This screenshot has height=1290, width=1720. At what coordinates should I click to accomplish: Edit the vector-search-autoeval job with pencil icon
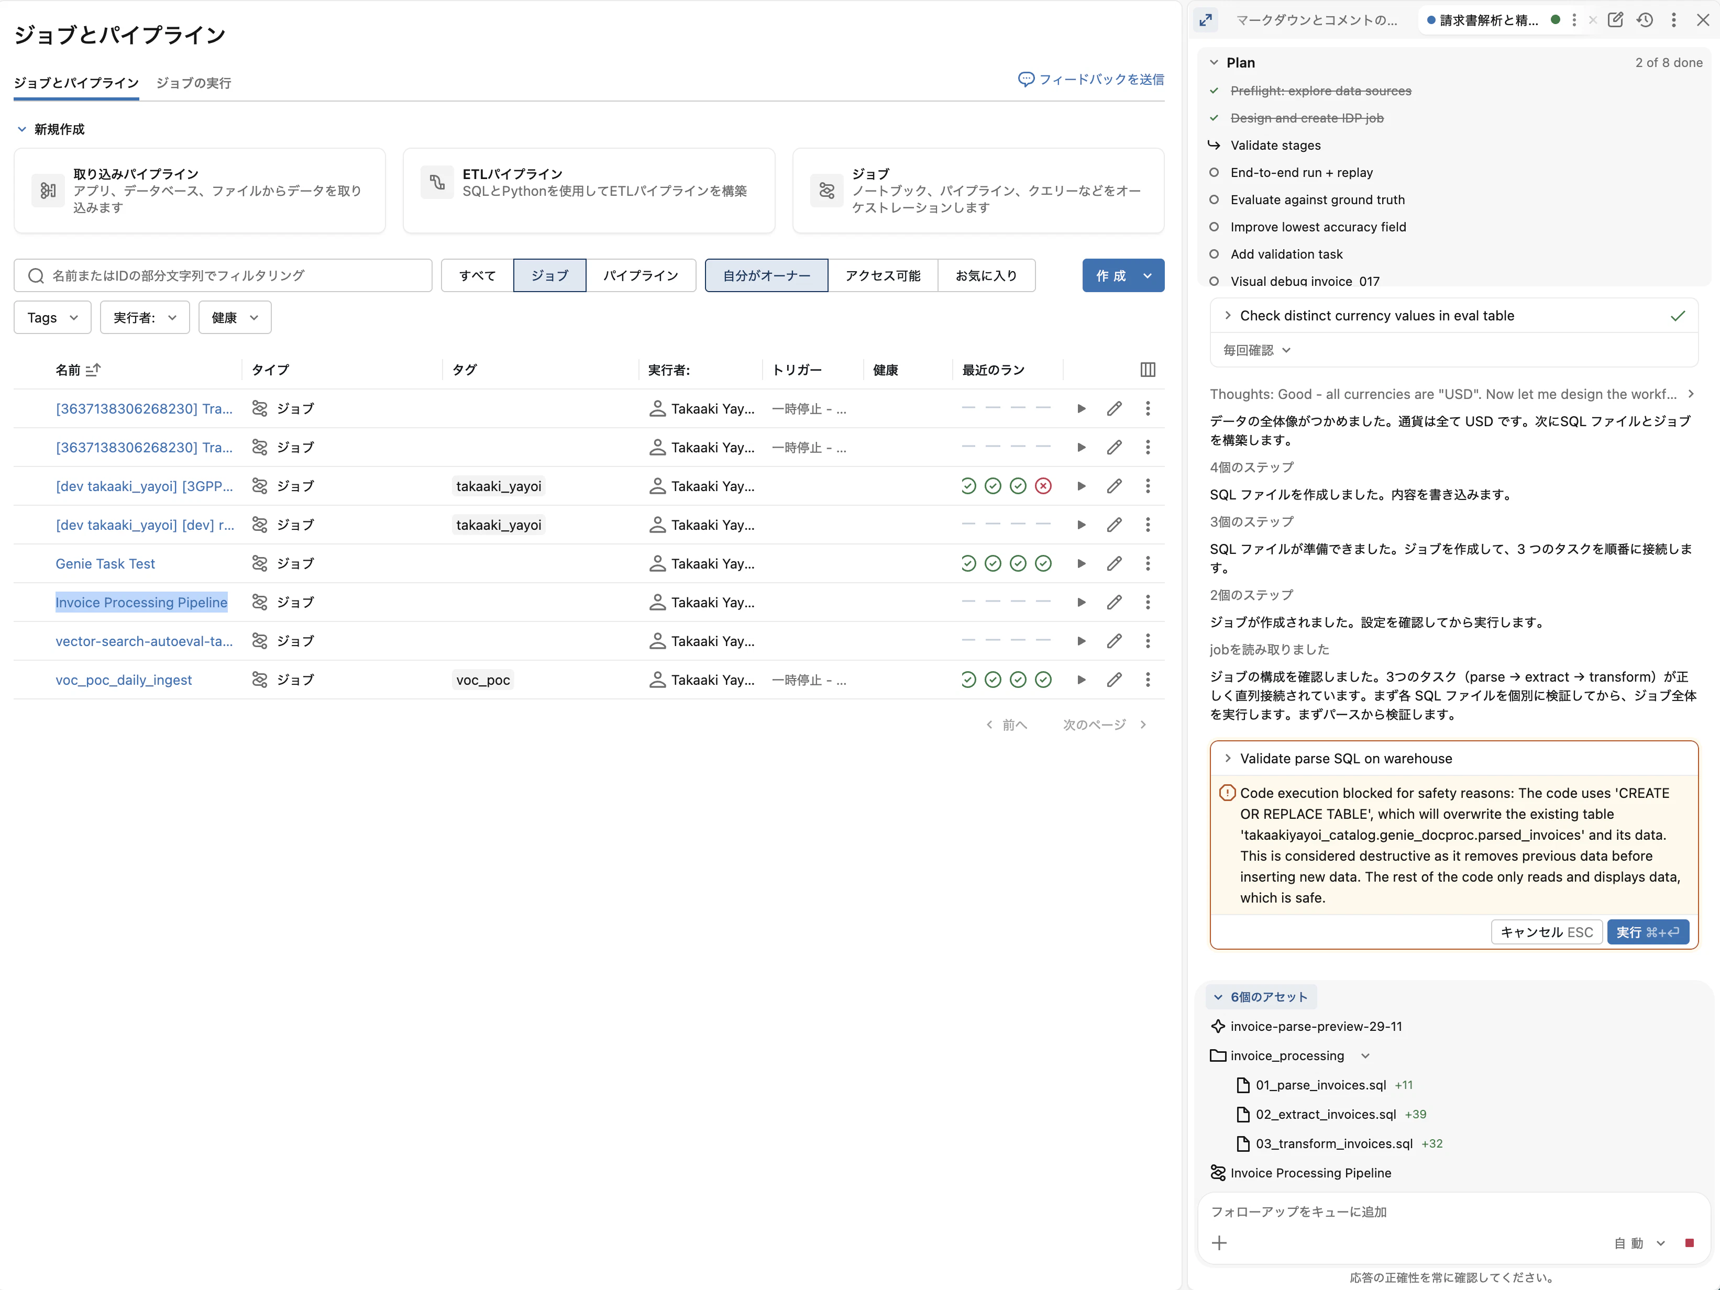1114,641
